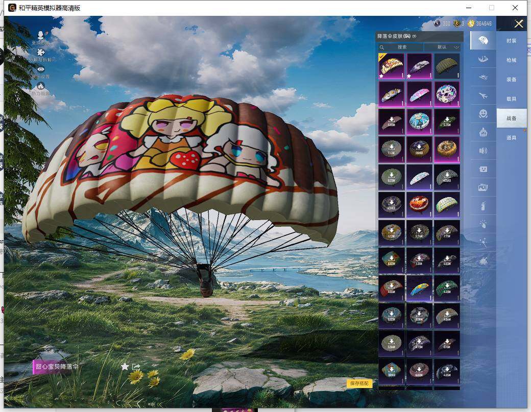
Task: Switch to the 战备 tab
Action: (x=512, y=118)
